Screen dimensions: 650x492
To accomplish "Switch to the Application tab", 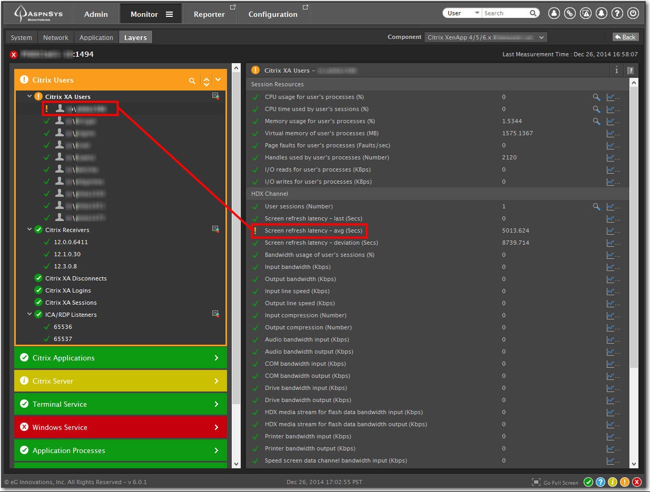I will pyautogui.click(x=96, y=37).
